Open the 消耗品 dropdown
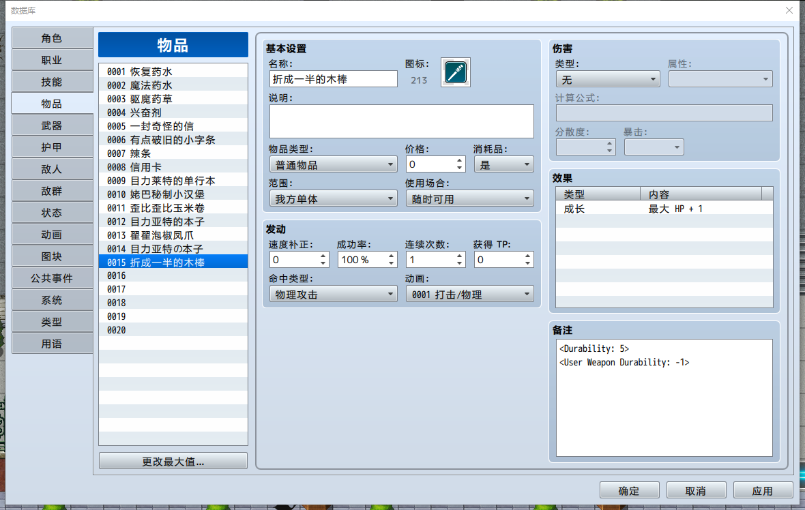Image resolution: width=805 pixels, height=510 pixels. click(503, 165)
